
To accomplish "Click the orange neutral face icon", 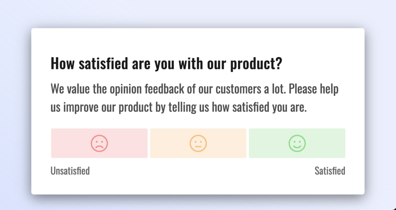I will click(198, 143).
